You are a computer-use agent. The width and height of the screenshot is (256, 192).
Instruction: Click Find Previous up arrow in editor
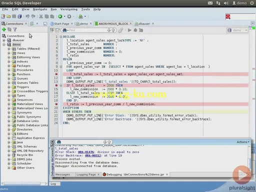113,30
